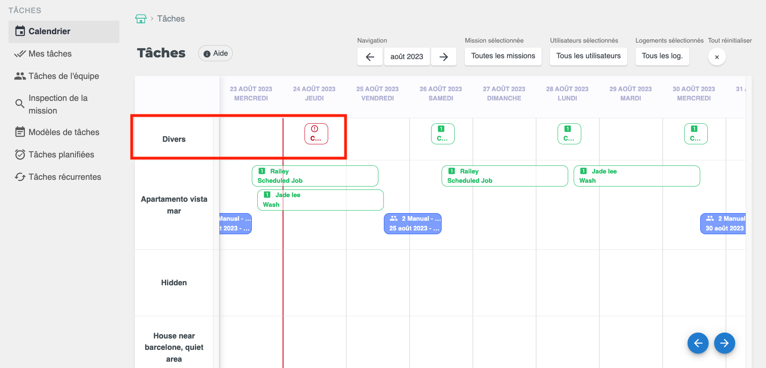This screenshot has width=766, height=368.
Task: Expand the Tous les utilisateurs filter
Action: [x=588, y=56]
